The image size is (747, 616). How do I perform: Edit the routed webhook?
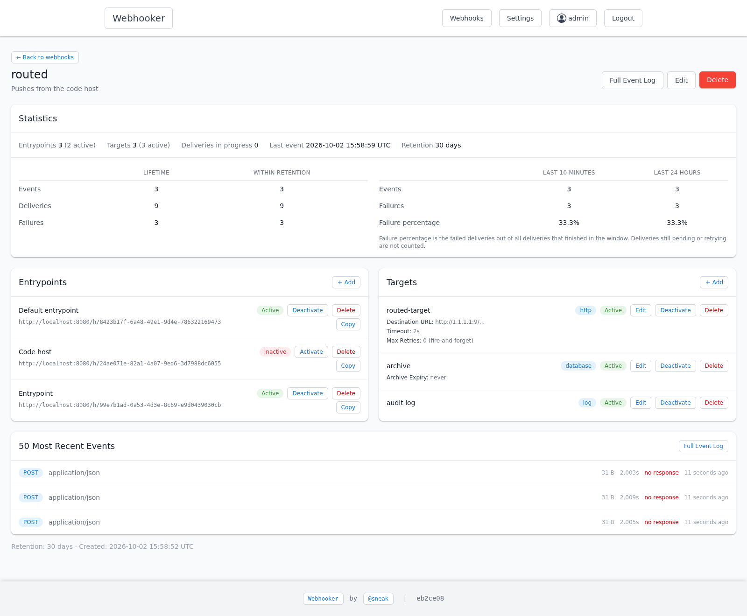[681, 80]
